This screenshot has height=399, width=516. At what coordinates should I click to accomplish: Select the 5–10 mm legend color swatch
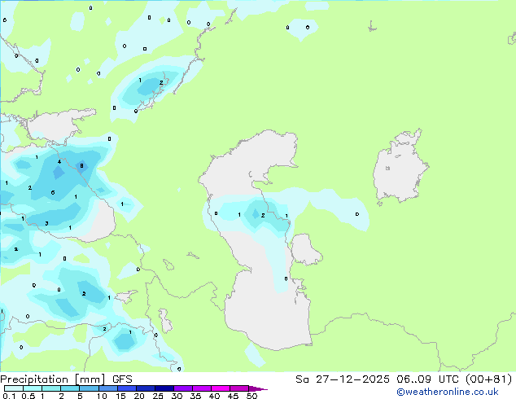(90, 388)
